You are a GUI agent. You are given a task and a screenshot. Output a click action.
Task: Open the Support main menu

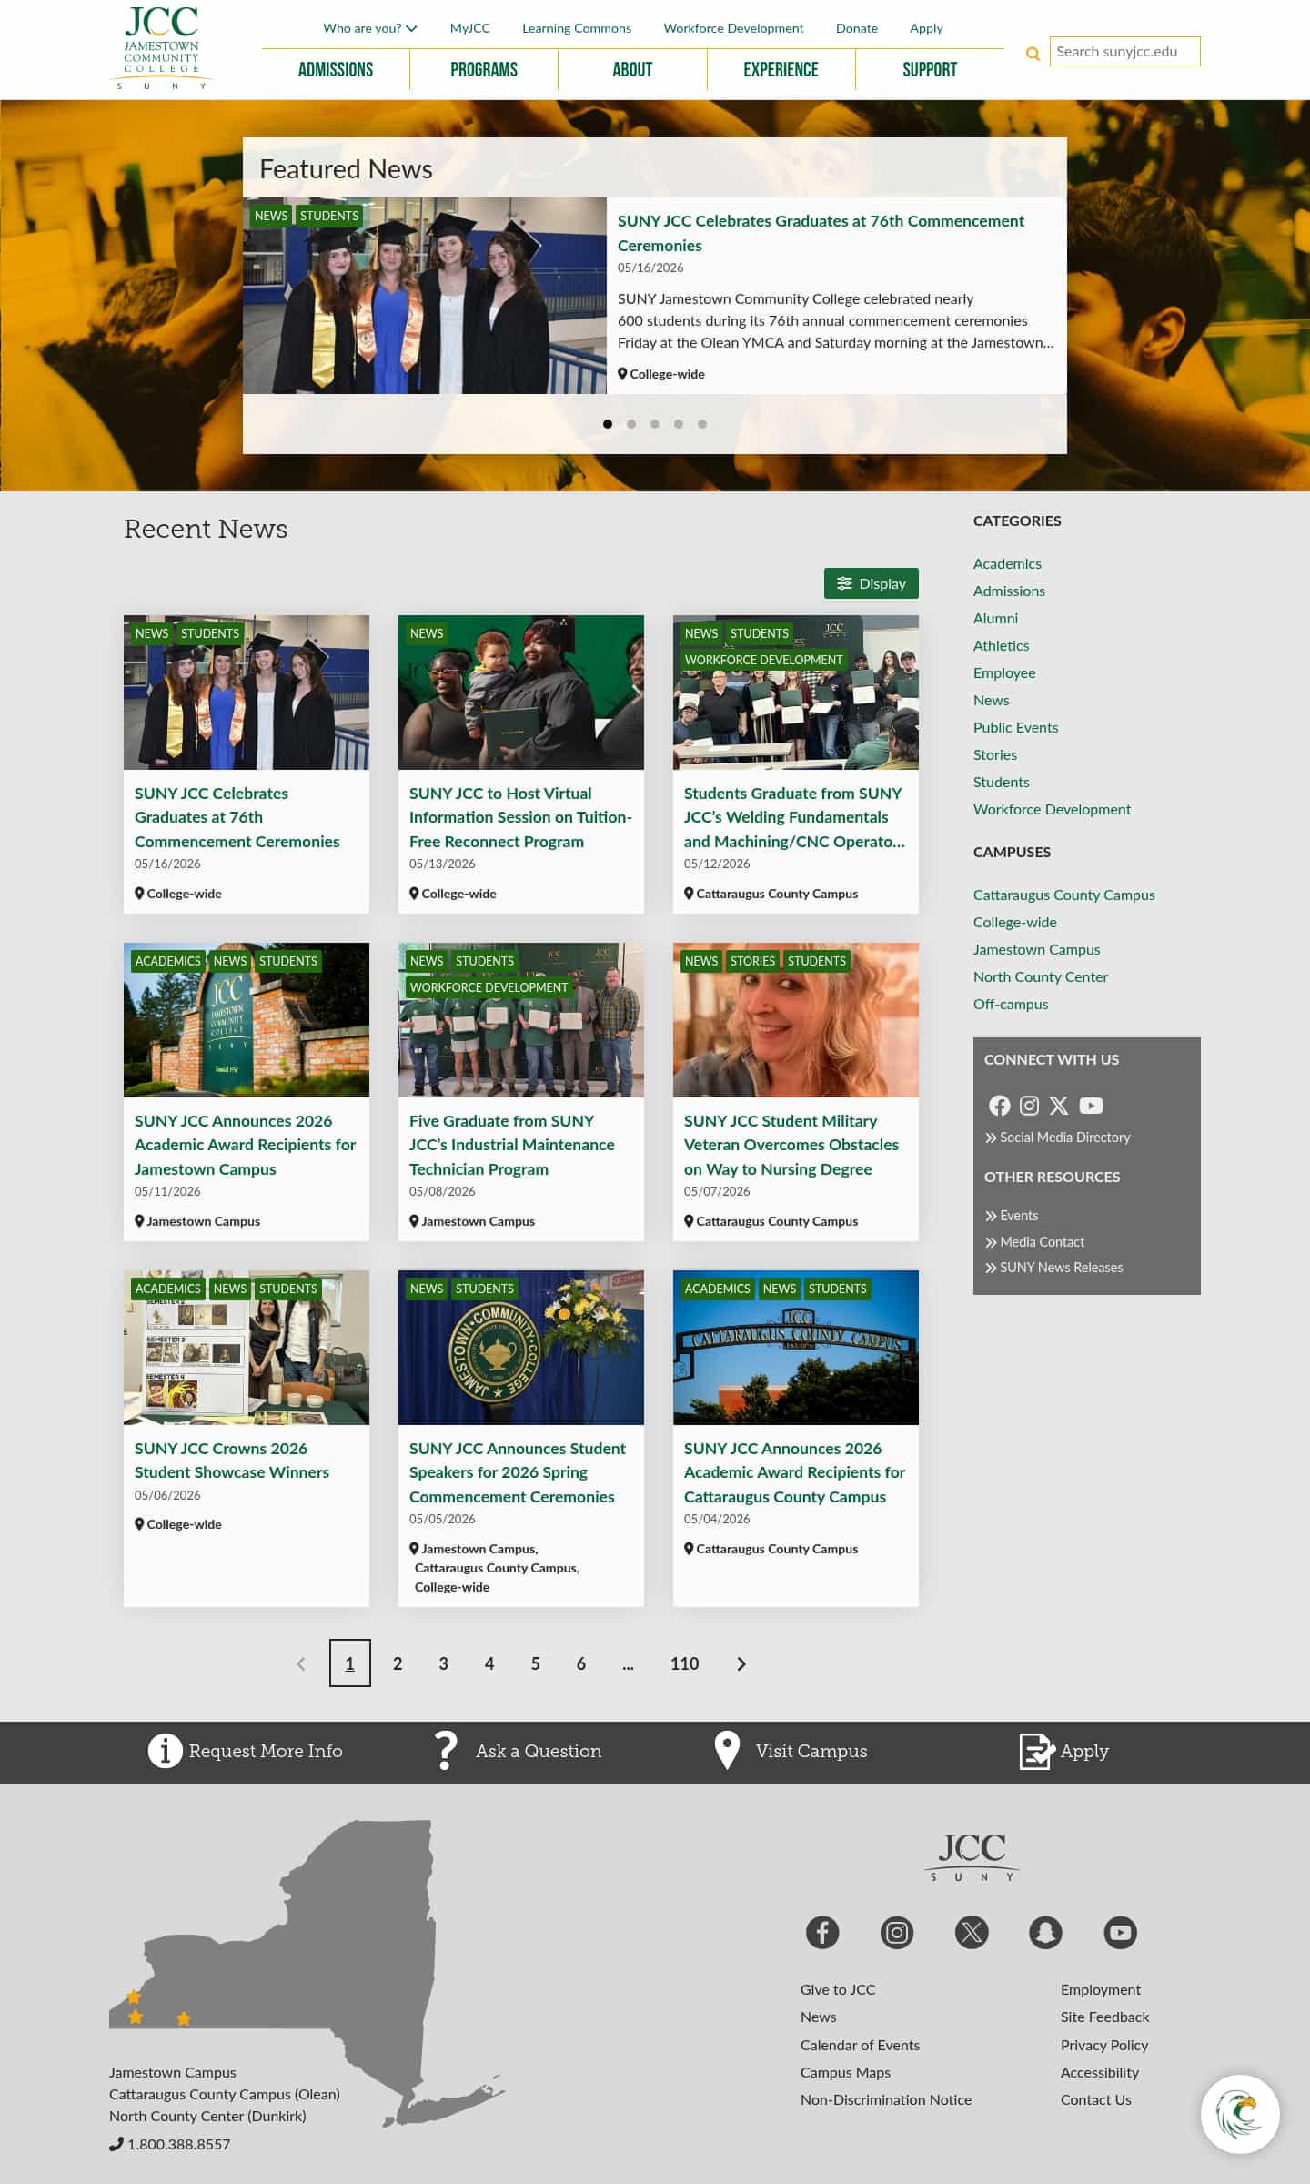930,70
